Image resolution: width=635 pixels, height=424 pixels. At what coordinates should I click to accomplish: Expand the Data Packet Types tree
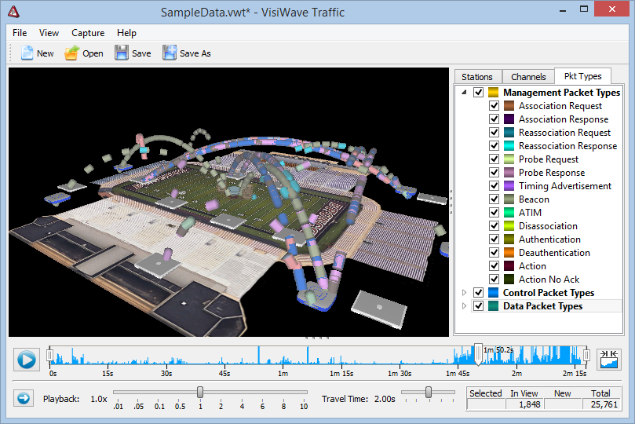464,305
